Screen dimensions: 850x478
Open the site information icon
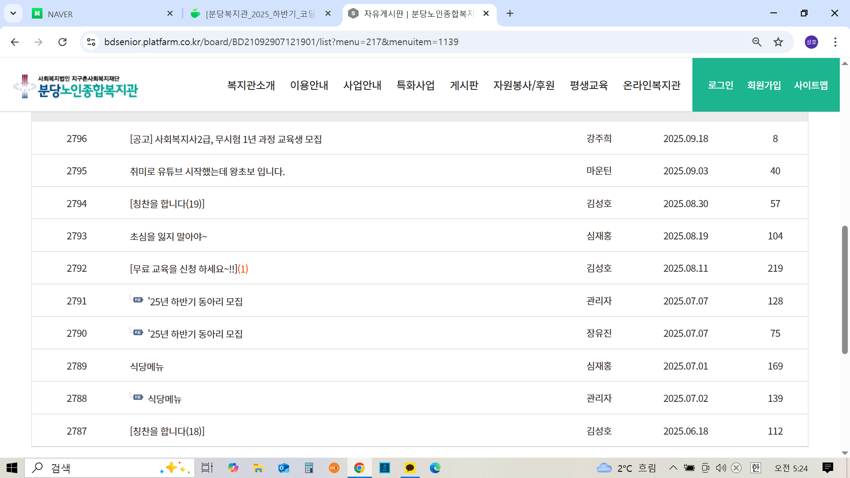(91, 42)
